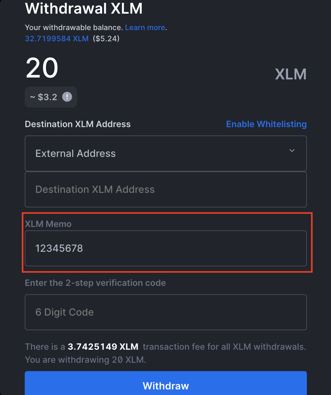331x395 pixels.
Task: Focus the 6 Digit Code field
Action: [x=166, y=312]
